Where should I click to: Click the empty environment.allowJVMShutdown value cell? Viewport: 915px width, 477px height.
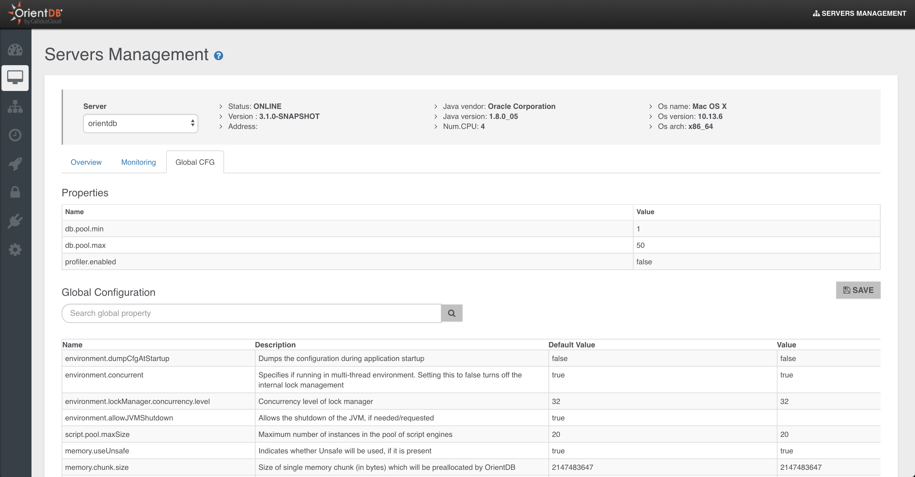pos(828,418)
